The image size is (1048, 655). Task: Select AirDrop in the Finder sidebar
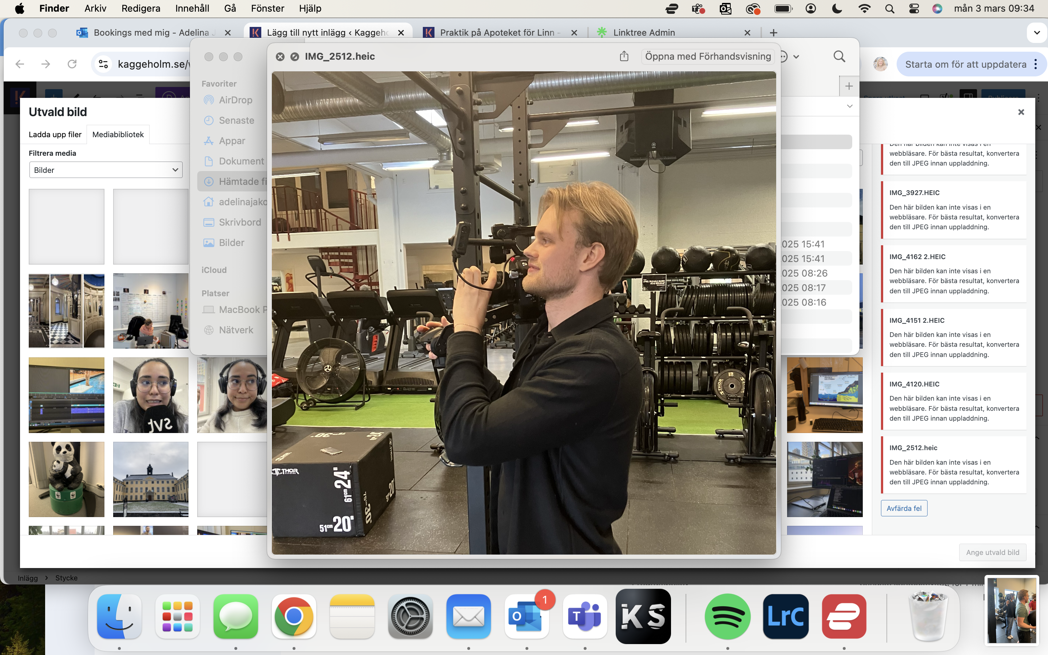[235, 100]
